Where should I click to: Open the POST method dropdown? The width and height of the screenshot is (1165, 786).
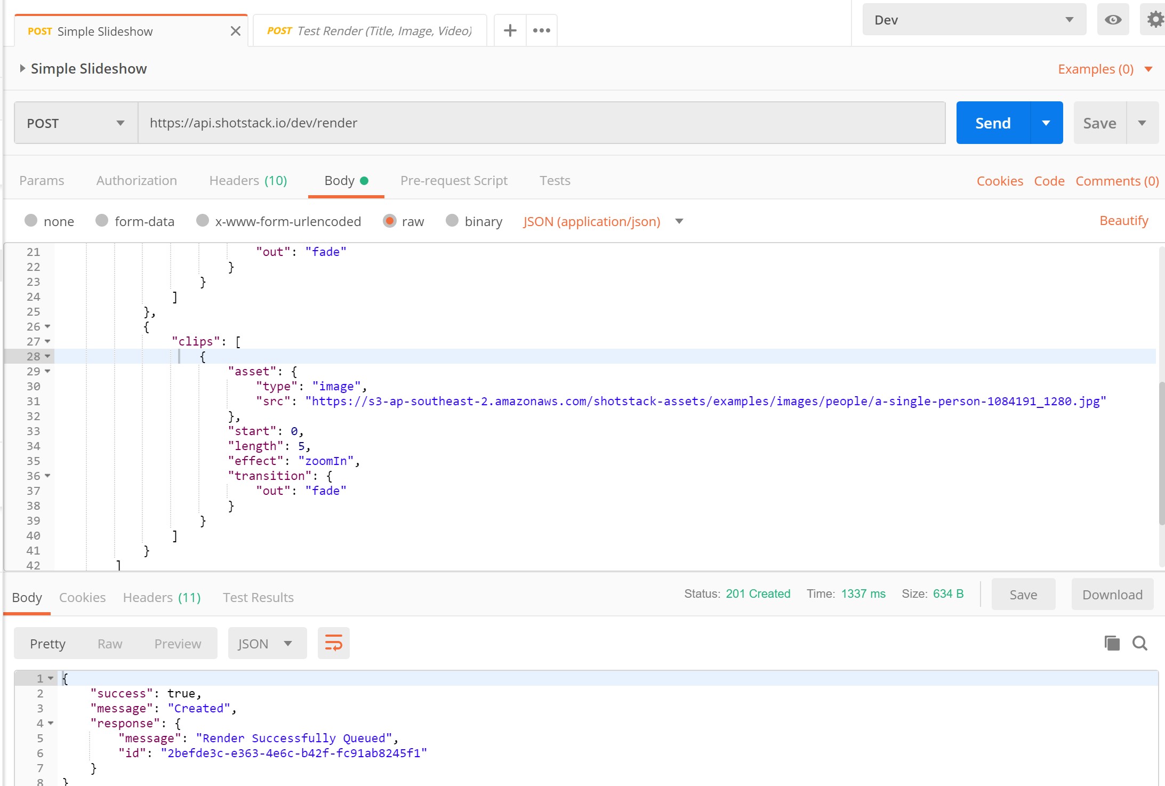76,123
